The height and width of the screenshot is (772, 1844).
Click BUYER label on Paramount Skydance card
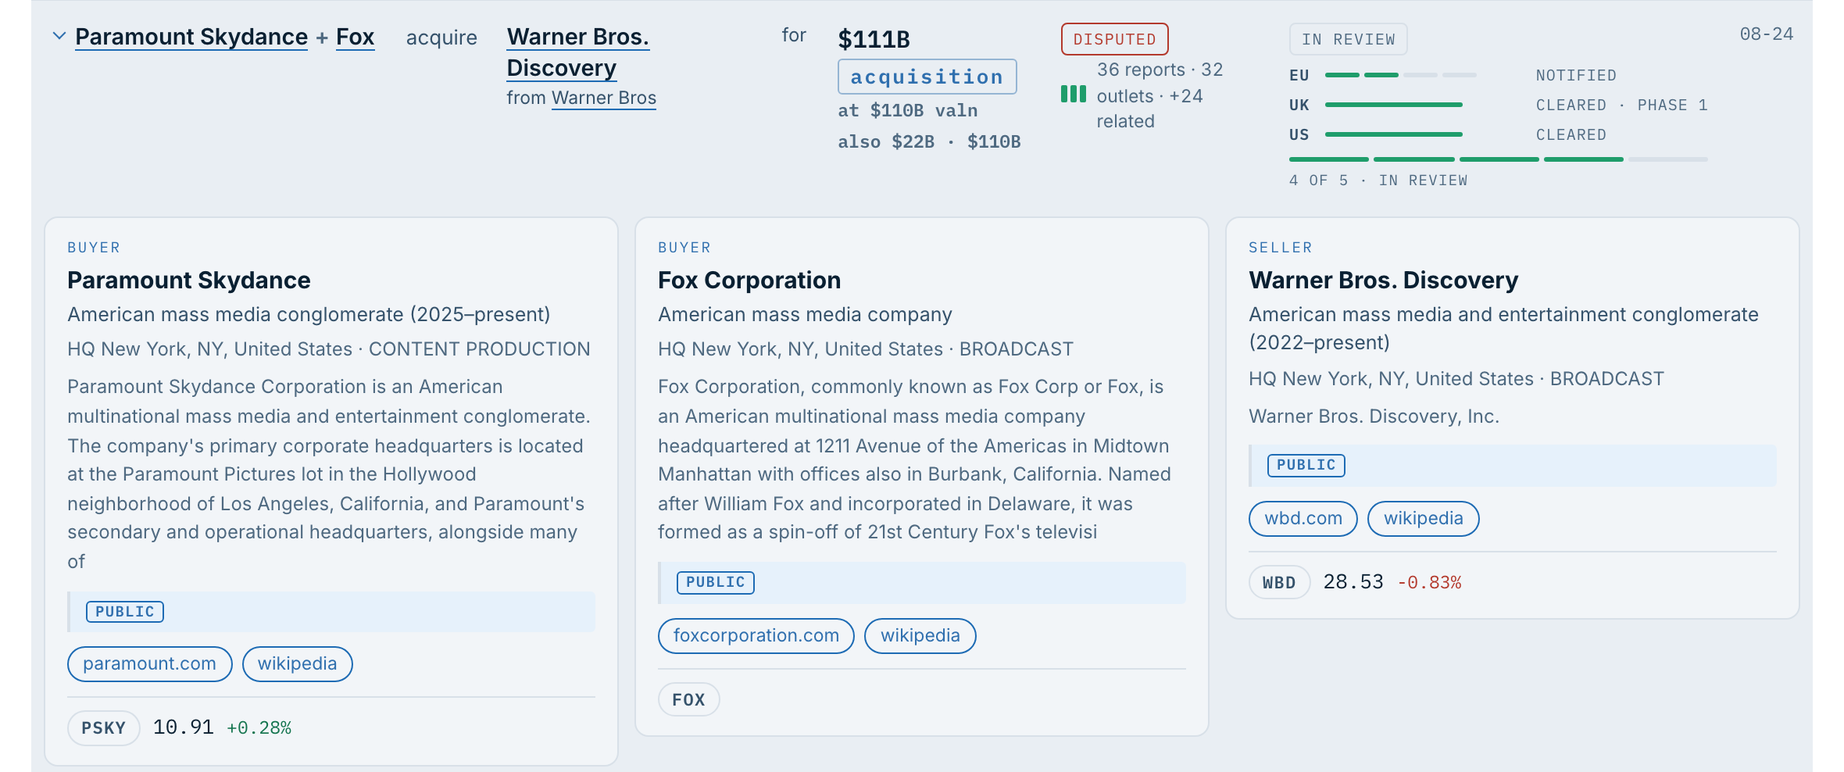[x=94, y=248]
